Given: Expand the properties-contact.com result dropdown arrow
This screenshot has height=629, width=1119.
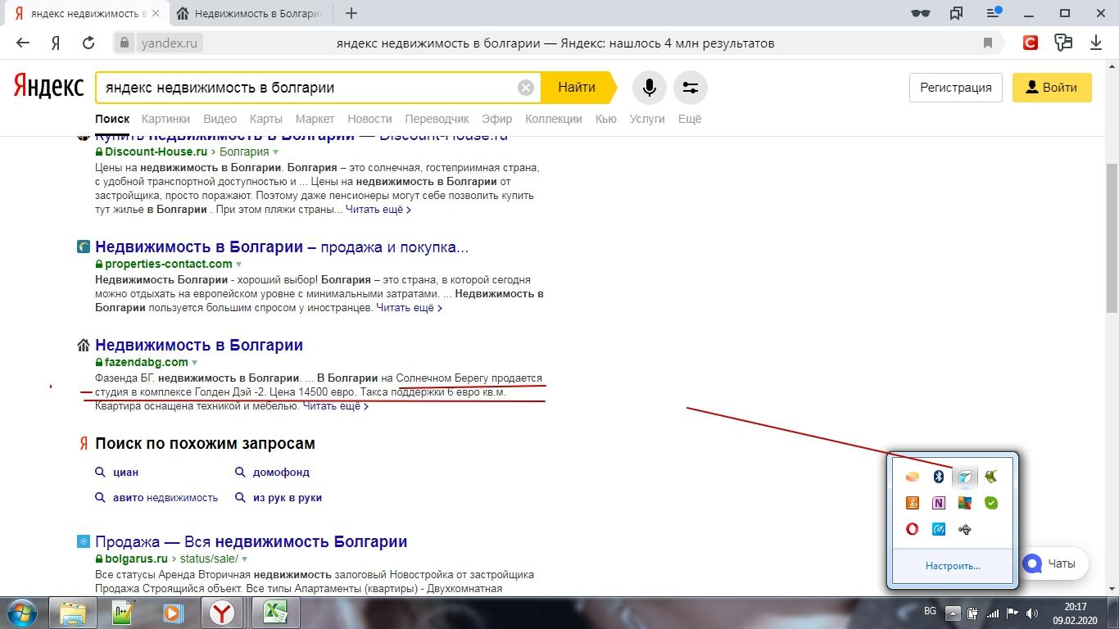Looking at the screenshot, I should pos(238,265).
